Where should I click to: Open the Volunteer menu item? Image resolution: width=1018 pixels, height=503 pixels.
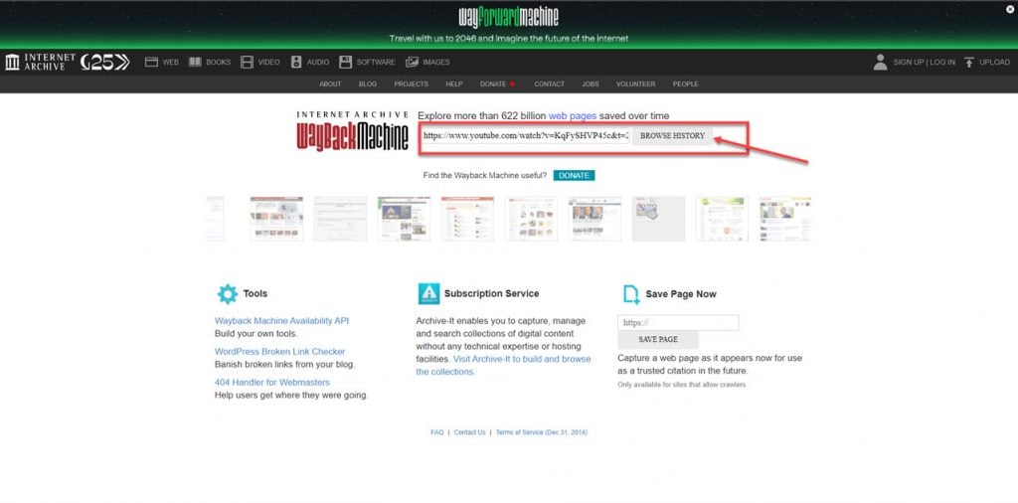635,84
